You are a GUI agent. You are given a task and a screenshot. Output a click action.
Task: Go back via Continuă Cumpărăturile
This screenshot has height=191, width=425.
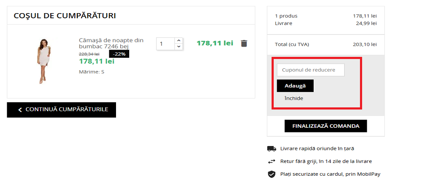61,110
